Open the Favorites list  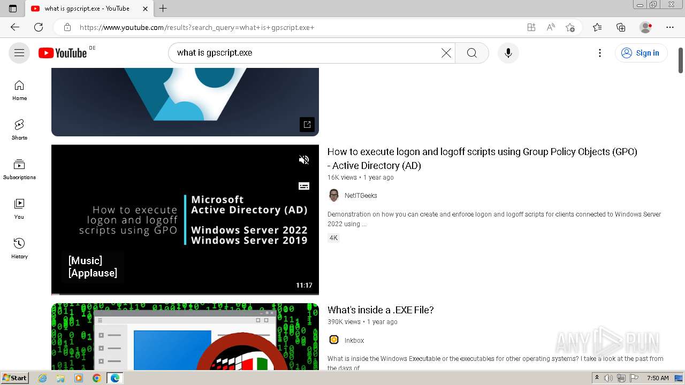(597, 27)
